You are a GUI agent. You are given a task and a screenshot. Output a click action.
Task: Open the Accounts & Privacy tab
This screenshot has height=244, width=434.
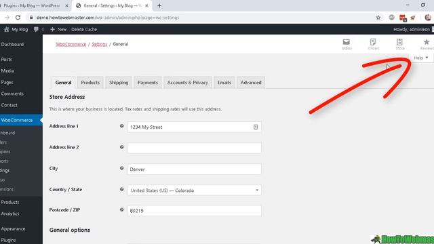(x=187, y=83)
